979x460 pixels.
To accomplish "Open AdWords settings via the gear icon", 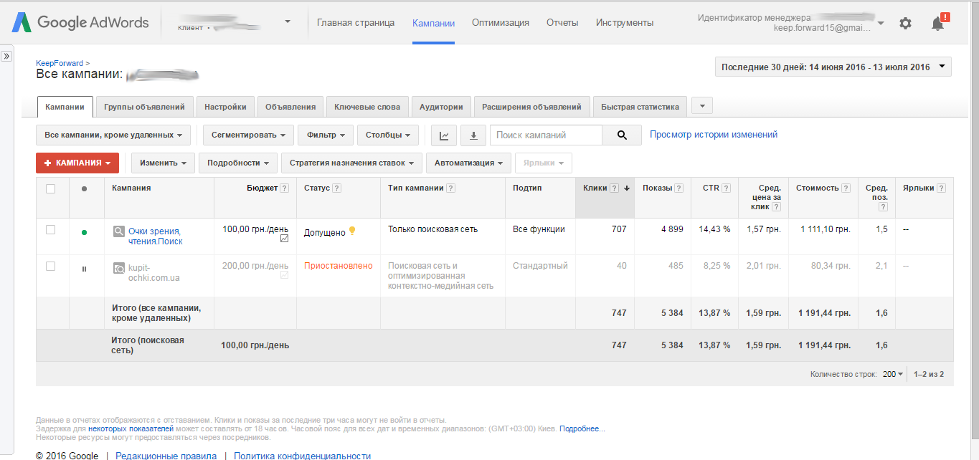I will pos(905,22).
